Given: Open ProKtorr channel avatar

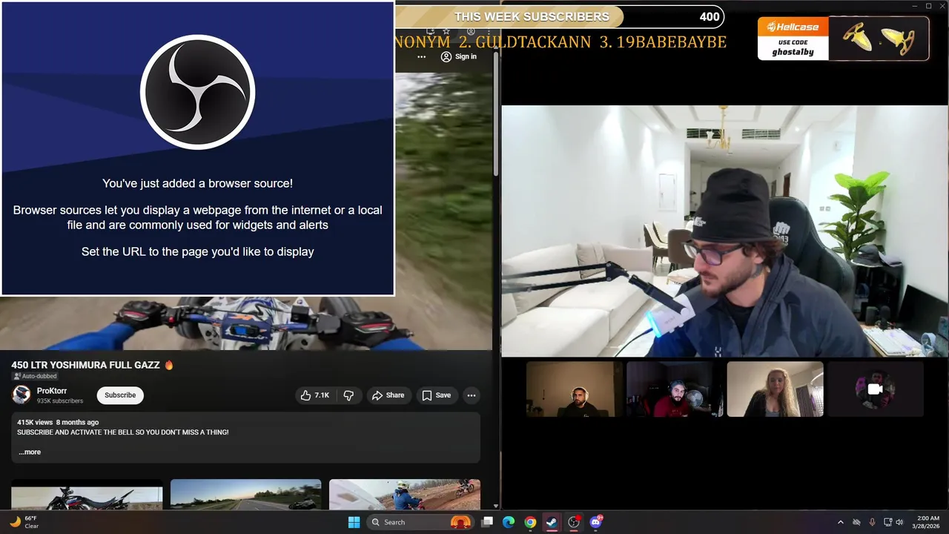Looking at the screenshot, I should 22,395.
